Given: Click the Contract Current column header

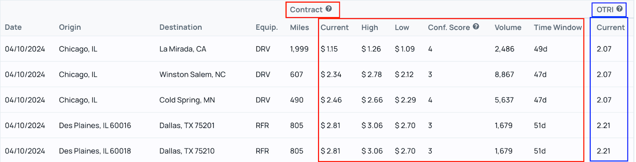Looking at the screenshot, I should click(335, 28).
